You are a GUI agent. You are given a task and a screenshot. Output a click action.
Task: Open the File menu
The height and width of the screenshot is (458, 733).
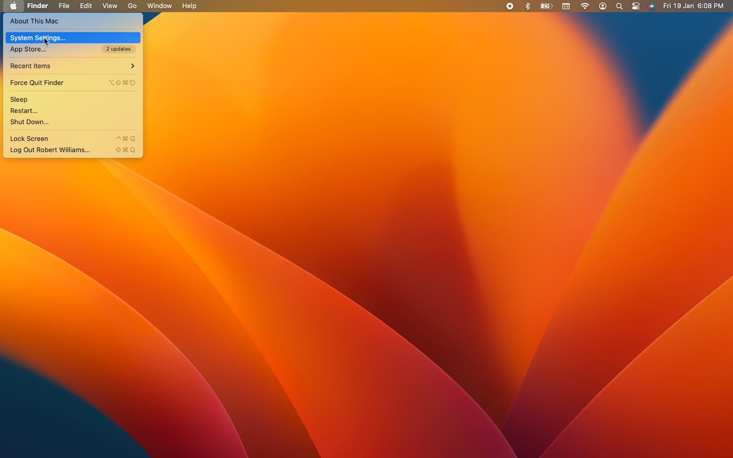(x=64, y=6)
